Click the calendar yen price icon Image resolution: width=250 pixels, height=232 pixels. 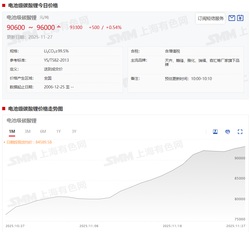[x=240, y=18]
